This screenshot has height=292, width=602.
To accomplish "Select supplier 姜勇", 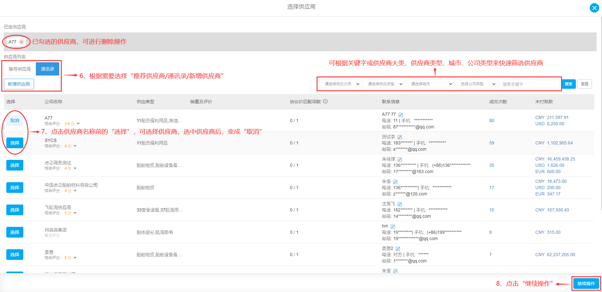I will pyautogui.click(x=15, y=255).
